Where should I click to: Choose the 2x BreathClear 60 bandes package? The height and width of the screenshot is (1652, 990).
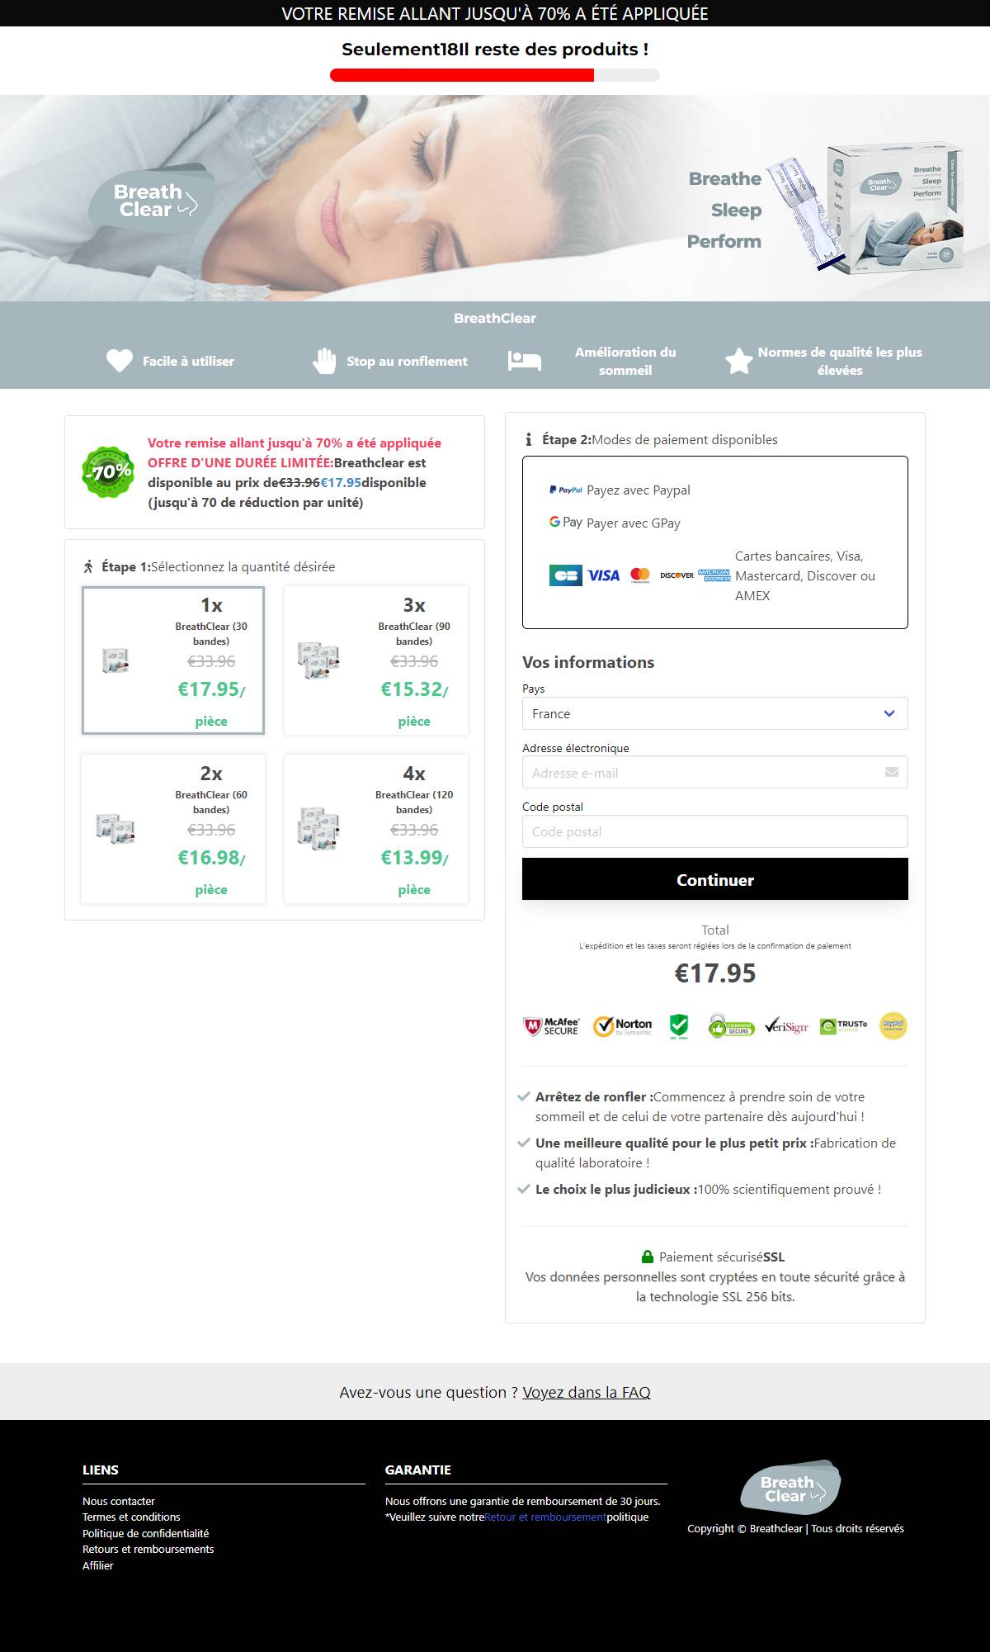click(x=173, y=829)
